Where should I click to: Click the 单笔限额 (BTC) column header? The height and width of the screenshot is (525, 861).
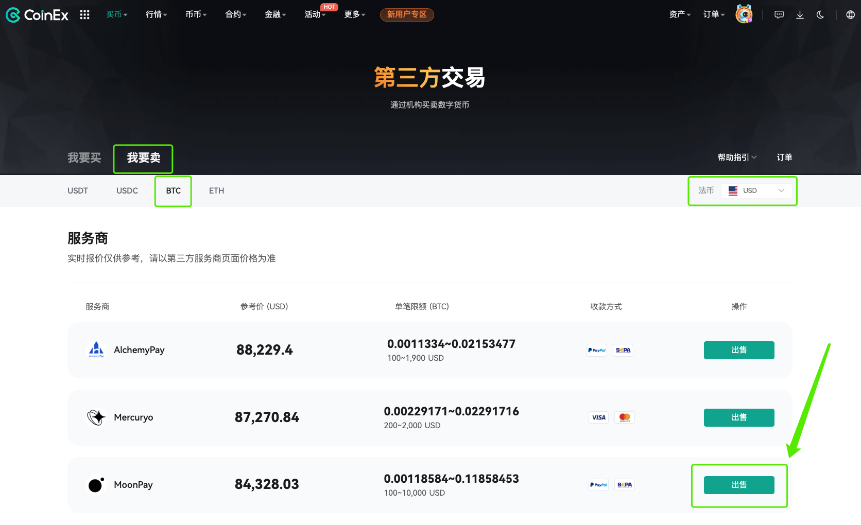(422, 307)
